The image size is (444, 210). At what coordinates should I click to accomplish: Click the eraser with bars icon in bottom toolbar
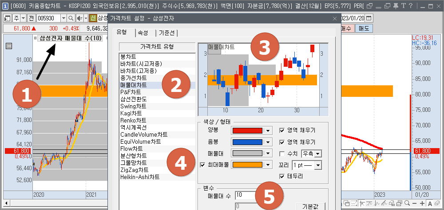(392, 203)
